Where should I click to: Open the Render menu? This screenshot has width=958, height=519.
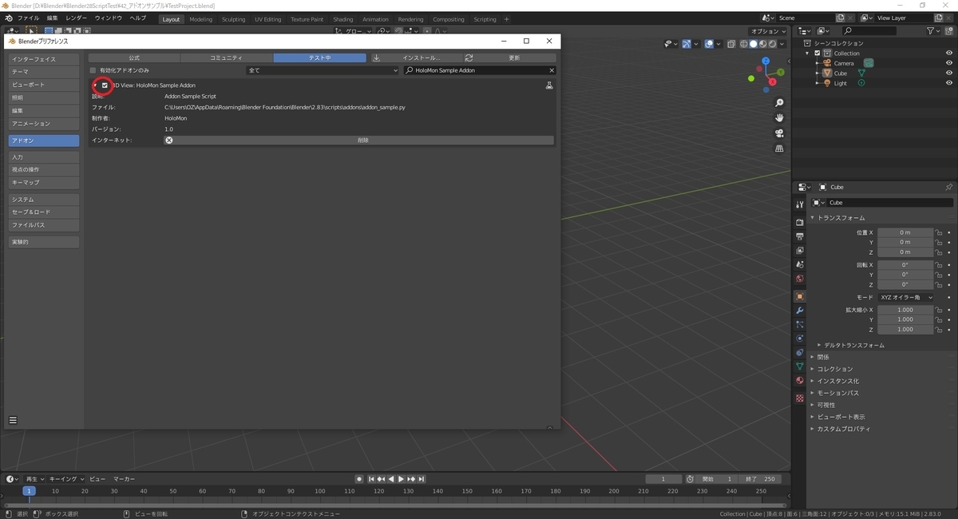(x=77, y=18)
